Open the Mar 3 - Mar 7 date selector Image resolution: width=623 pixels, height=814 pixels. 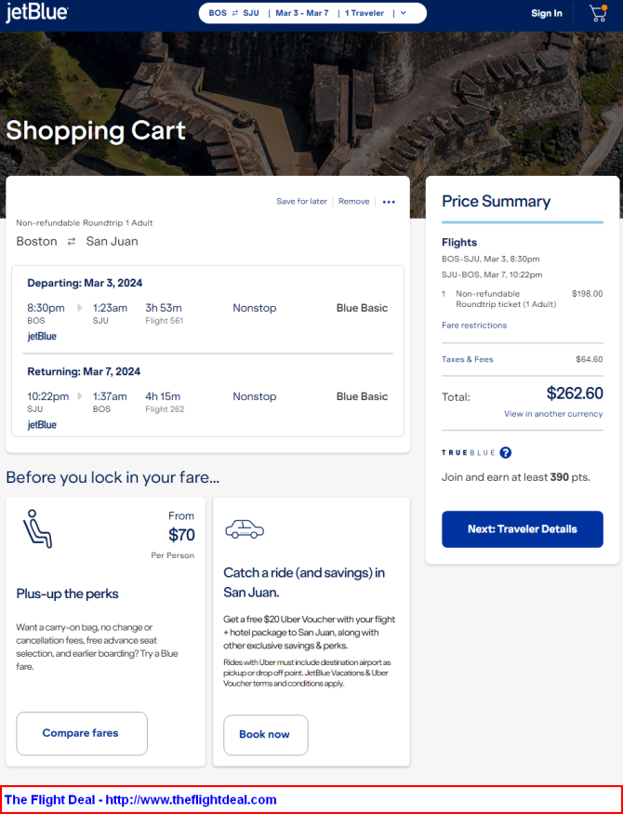click(302, 13)
